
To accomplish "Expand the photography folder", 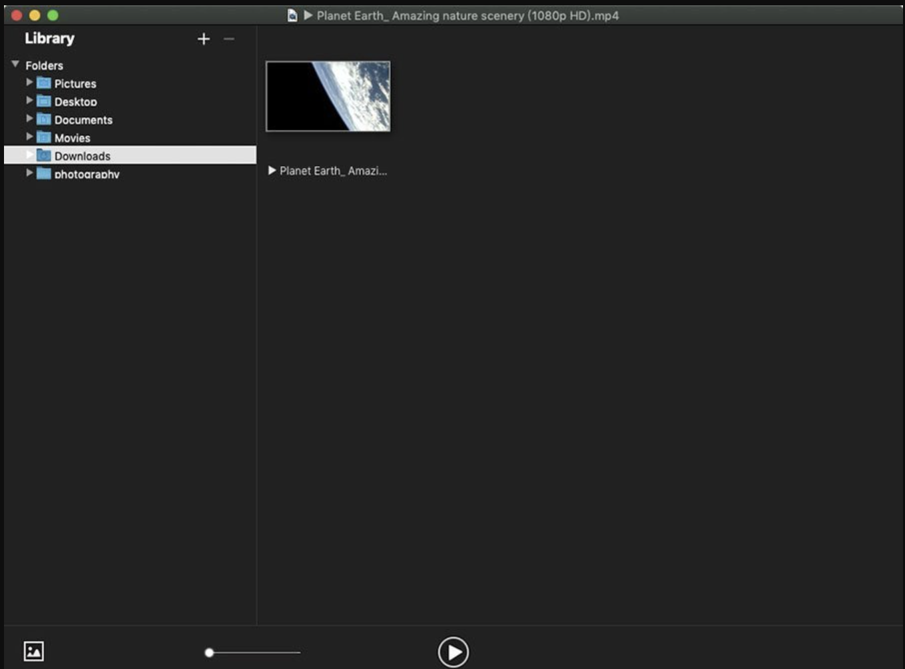I will [x=29, y=173].
